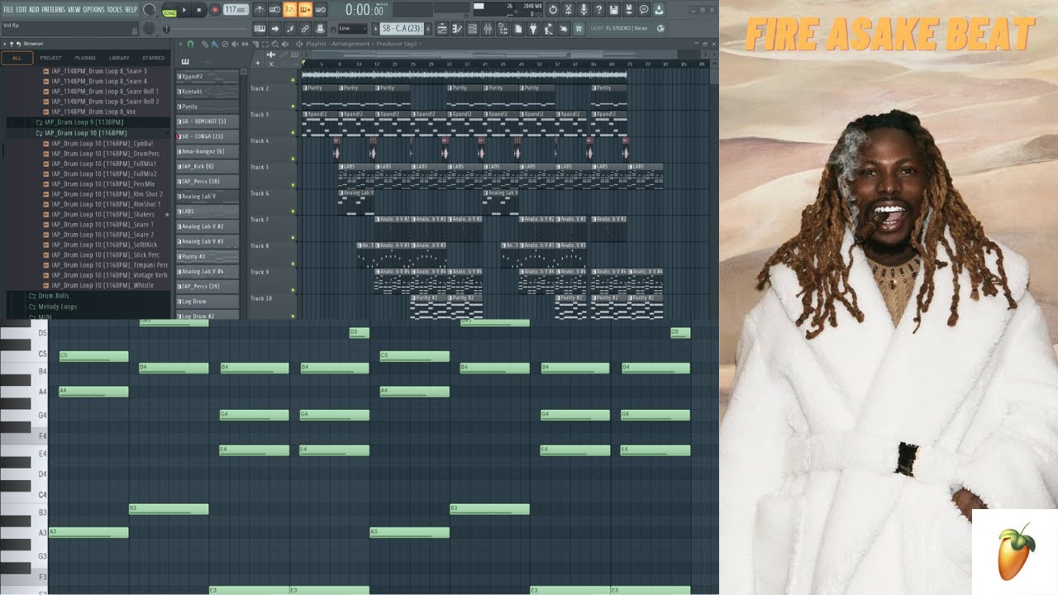Click the add new pattern plus button
Image resolution: width=1058 pixels, height=595 pixels.
[428, 28]
